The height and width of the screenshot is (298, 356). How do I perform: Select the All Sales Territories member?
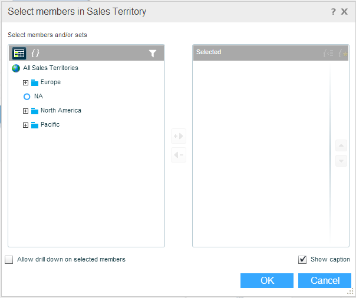click(x=50, y=68)
